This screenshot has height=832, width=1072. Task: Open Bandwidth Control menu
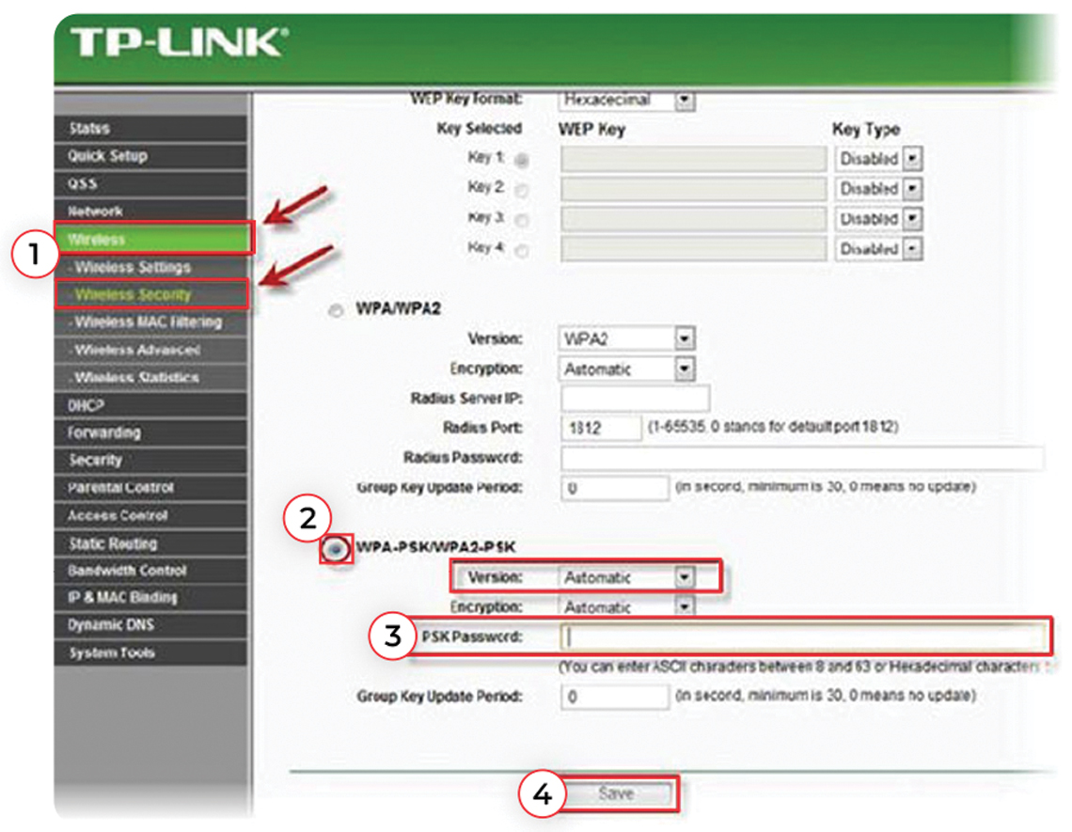point(150,571)
